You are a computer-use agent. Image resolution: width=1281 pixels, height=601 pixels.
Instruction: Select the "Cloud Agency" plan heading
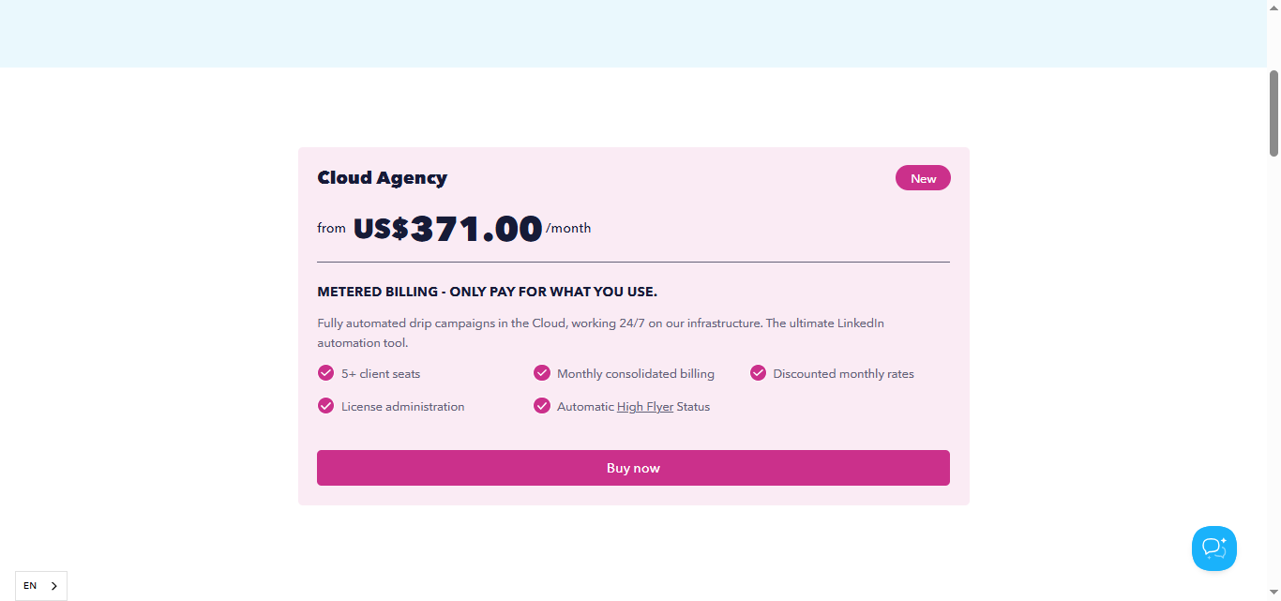(x=382, y=177)
